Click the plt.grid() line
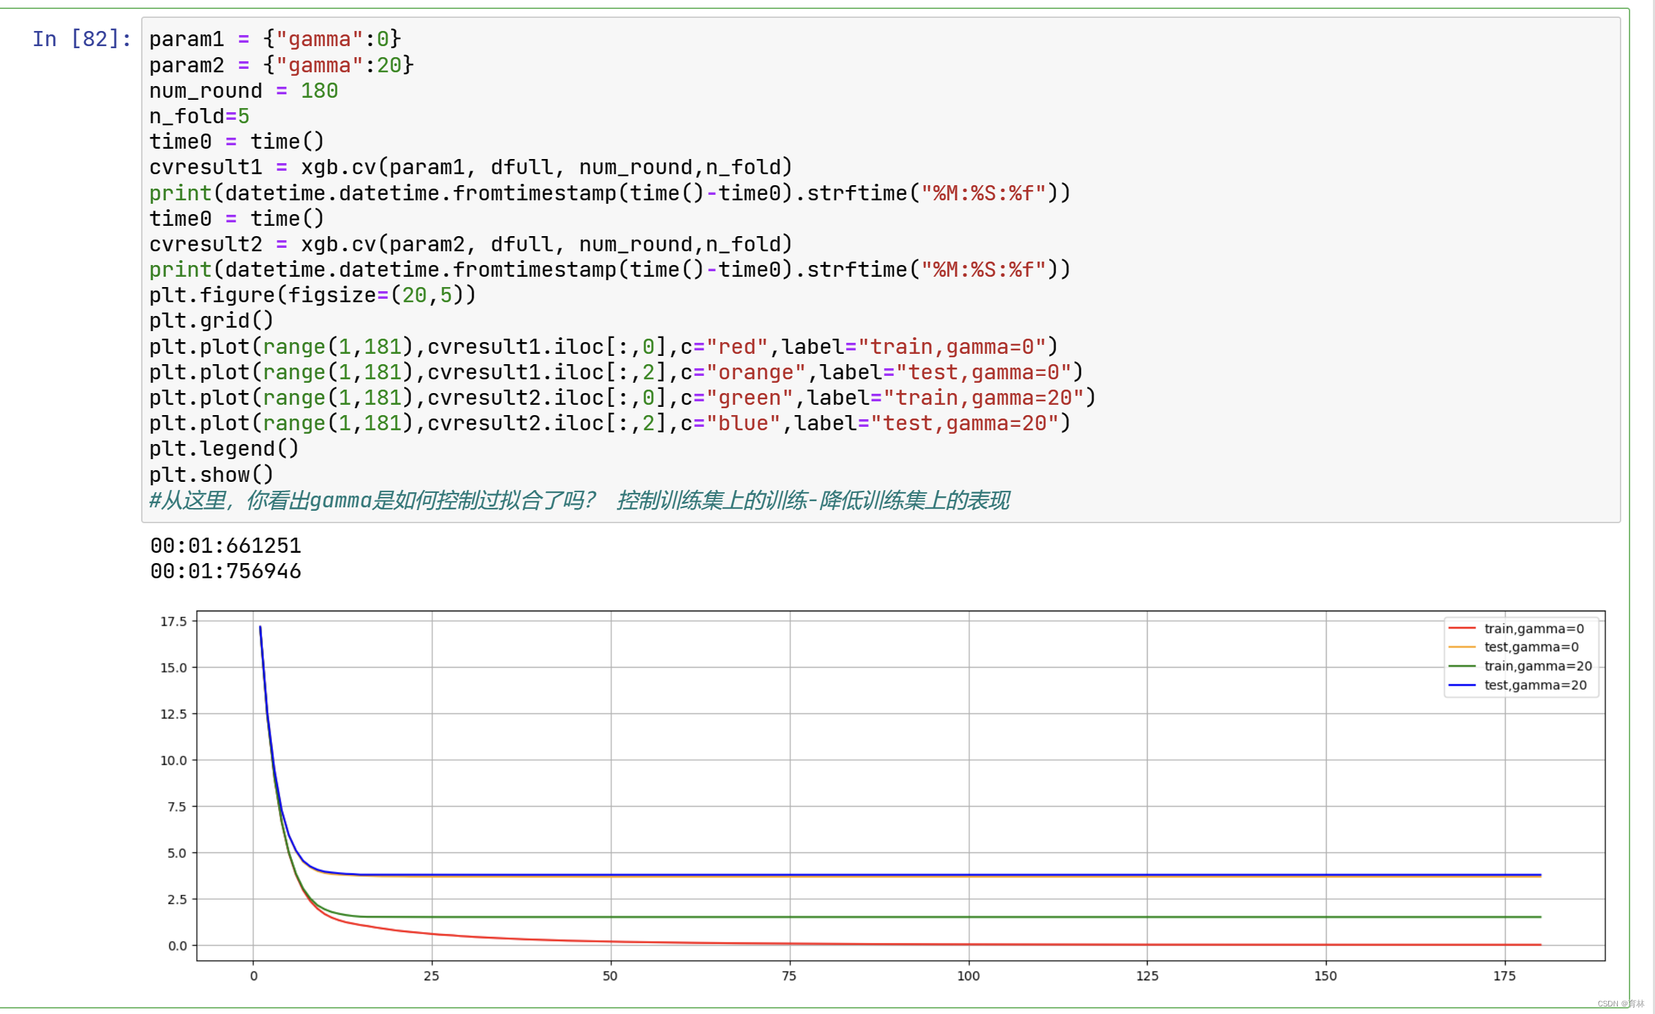 pos(211,321)
